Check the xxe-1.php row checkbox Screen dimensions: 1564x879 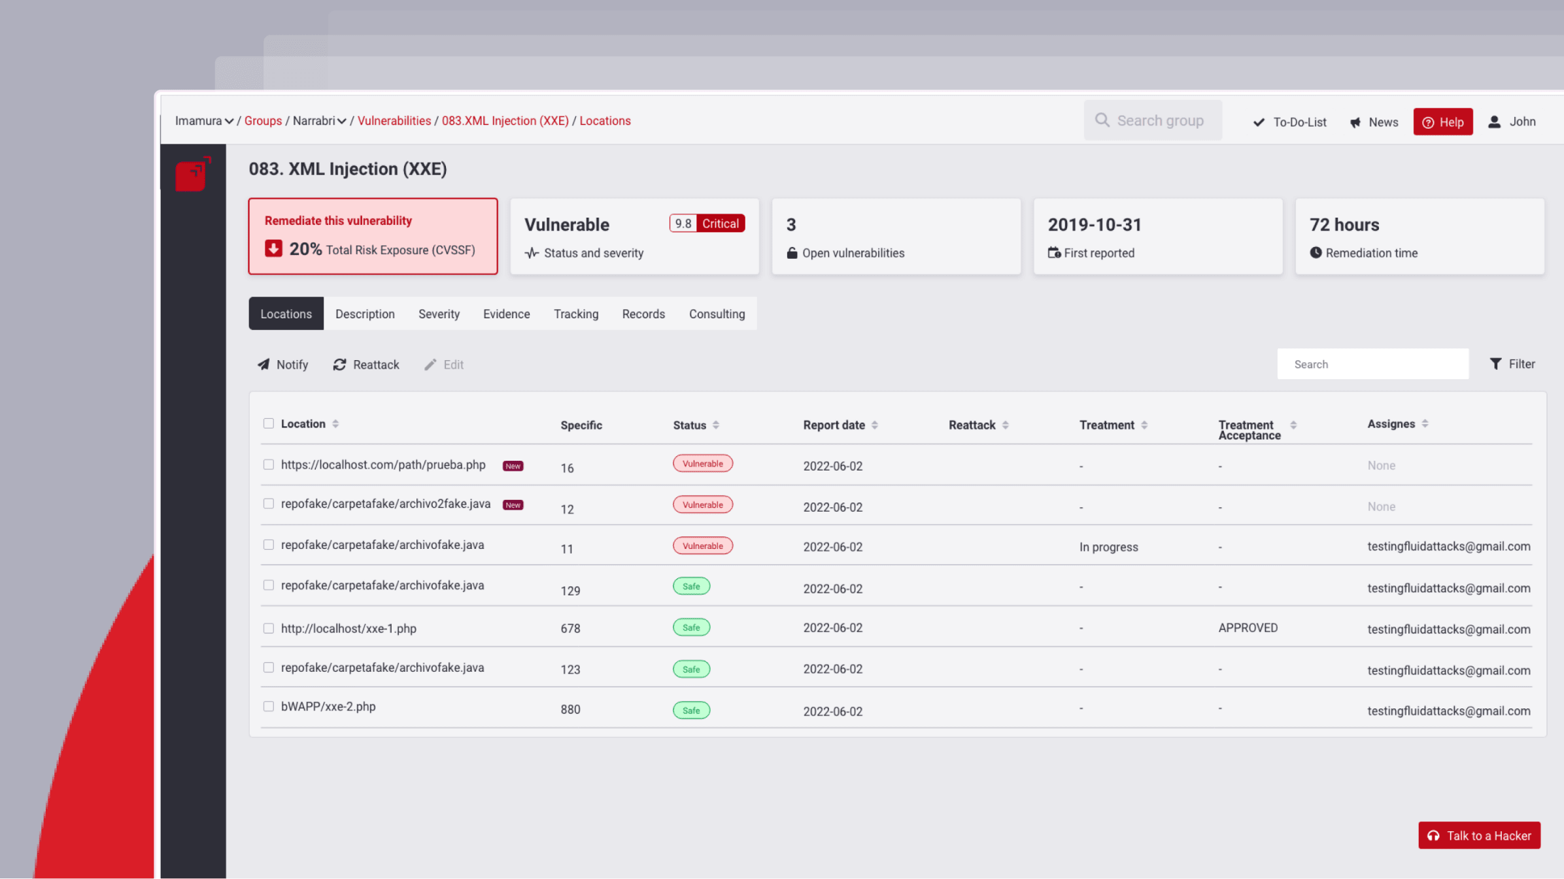tap(269, 629)
